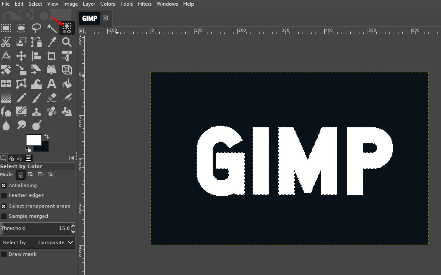
Task: Close the GIMP image tab
Action: pyautogui.click(x=105, y=18)
